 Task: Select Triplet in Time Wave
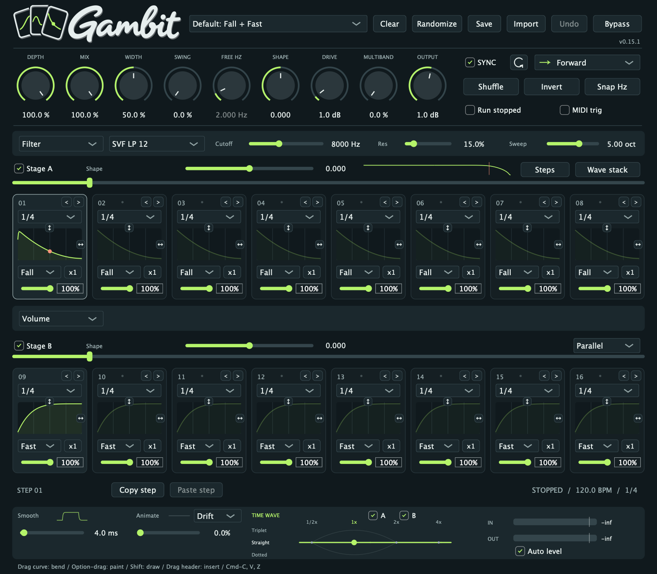(x=259, y=530)
